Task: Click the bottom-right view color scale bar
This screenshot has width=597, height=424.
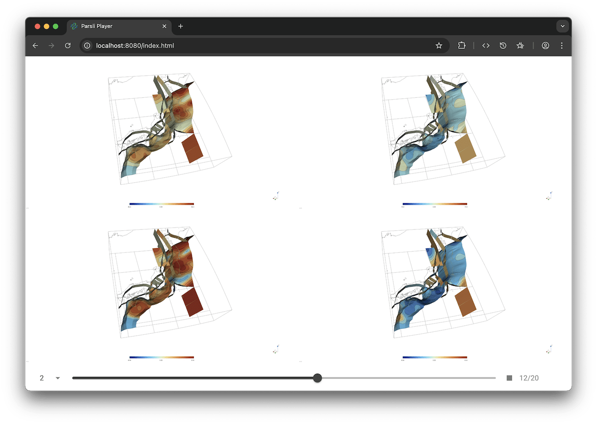Action: coord(435,357)
